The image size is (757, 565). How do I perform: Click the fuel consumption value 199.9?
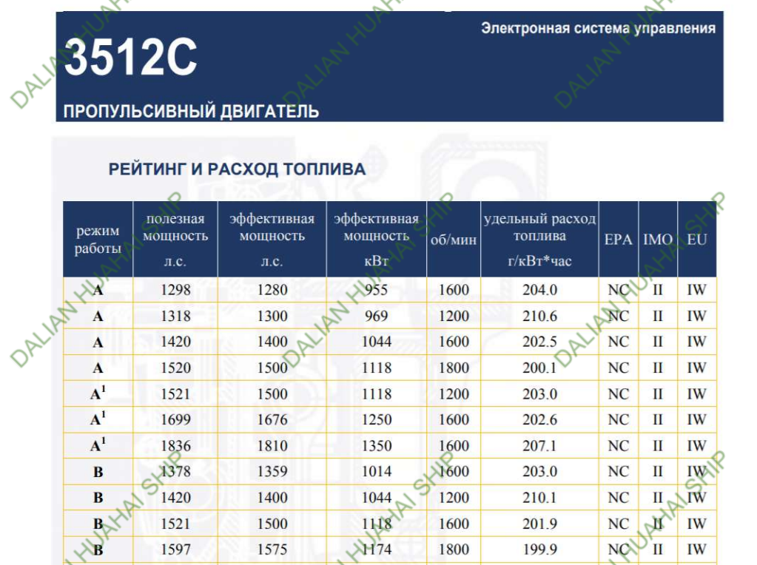tap(539, 549)
